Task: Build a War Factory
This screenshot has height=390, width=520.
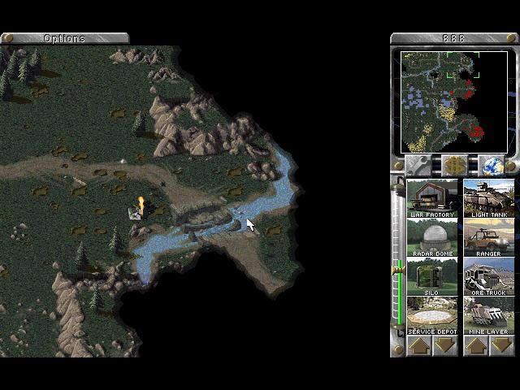Action: tap(432, 198)
